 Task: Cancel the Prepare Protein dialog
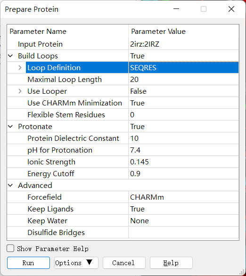[x=124, y=263]
